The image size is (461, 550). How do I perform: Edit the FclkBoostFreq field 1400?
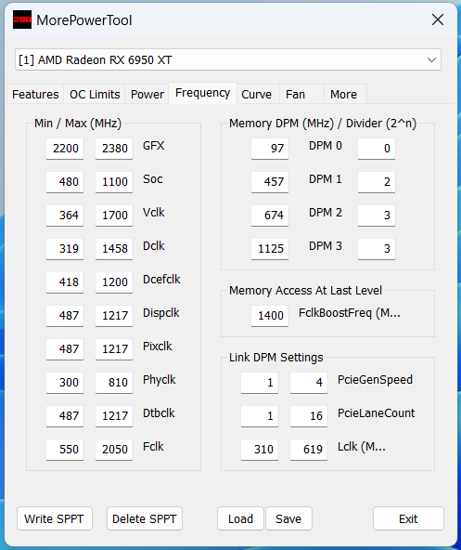270,315
